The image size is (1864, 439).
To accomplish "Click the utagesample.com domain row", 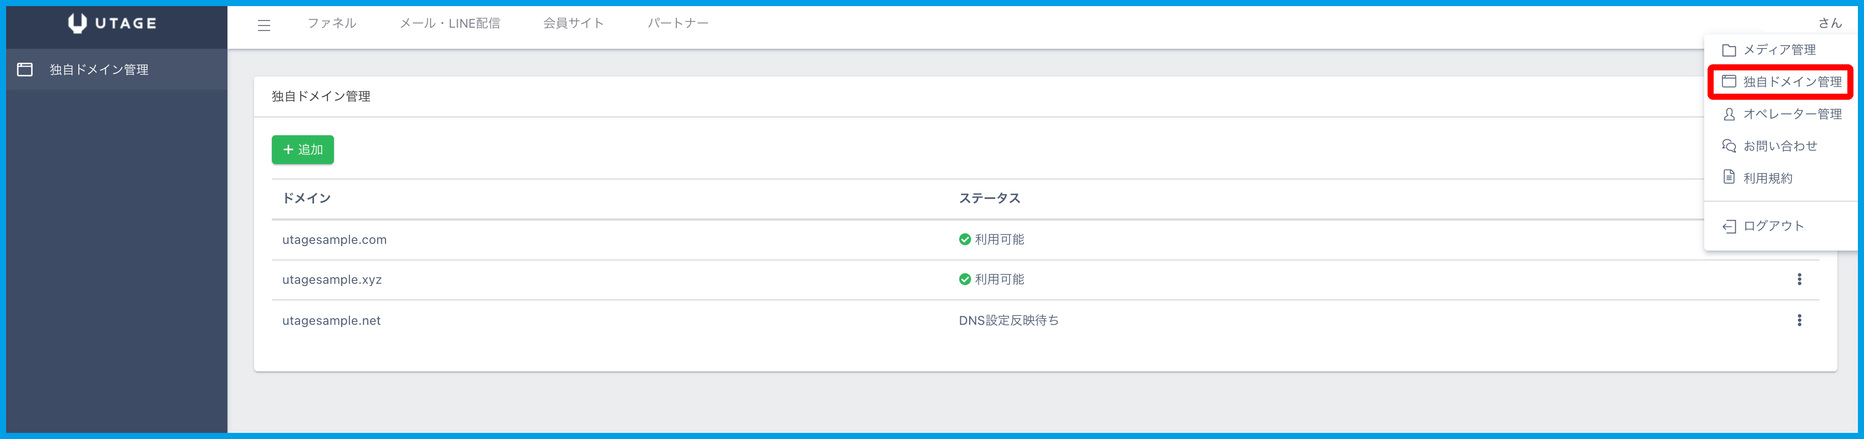I will (335, 239).
